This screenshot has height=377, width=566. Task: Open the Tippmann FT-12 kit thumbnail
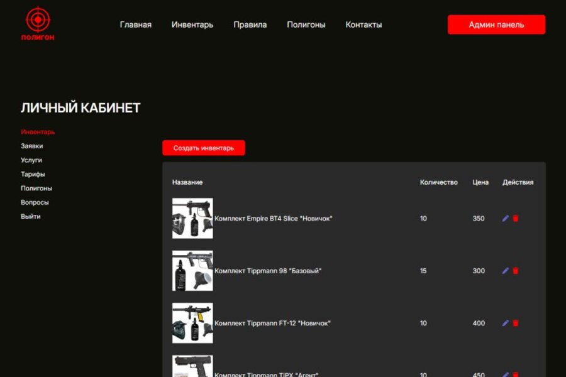pos(192,323)
